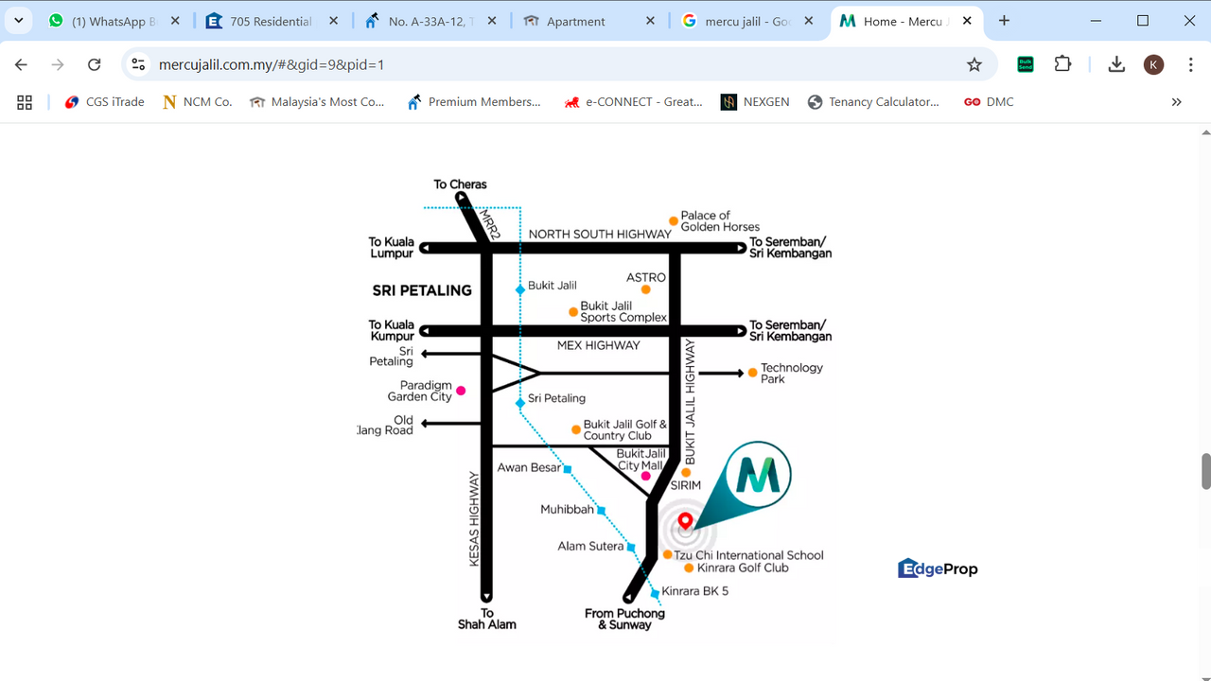Screen dimensions: 1211x681
Task: Open the Malaysia's Most Co... bookmark
Action: (317, 102)
